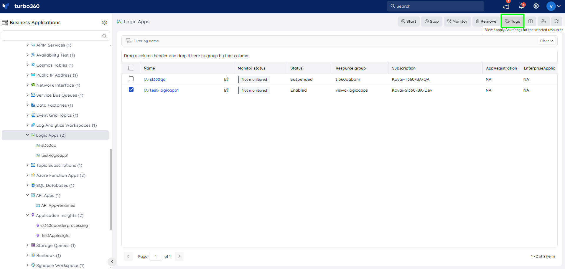Open Business Applications settings gear

pos(104,22)
